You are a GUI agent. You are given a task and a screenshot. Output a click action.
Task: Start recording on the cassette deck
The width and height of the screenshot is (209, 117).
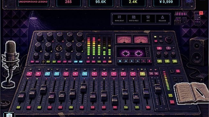coord(149,61)
